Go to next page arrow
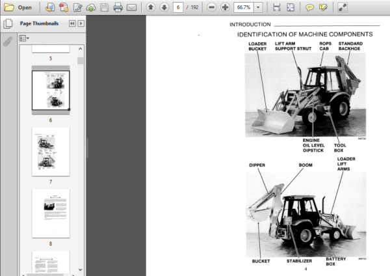The height and width of the screenshot is (276, 390). (x=164, y=7)
